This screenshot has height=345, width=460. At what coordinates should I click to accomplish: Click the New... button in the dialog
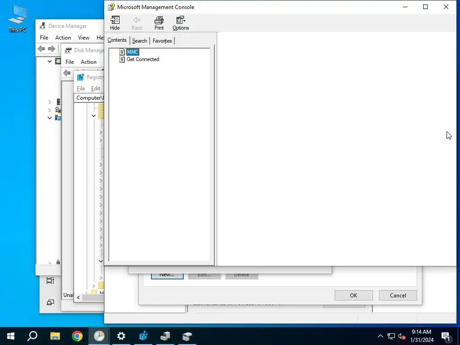click(167, 275)
